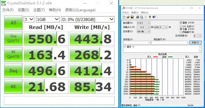
Task: Open 语言(L)(Language) menu in CrystalDiskMark
Action: [80, 10]
